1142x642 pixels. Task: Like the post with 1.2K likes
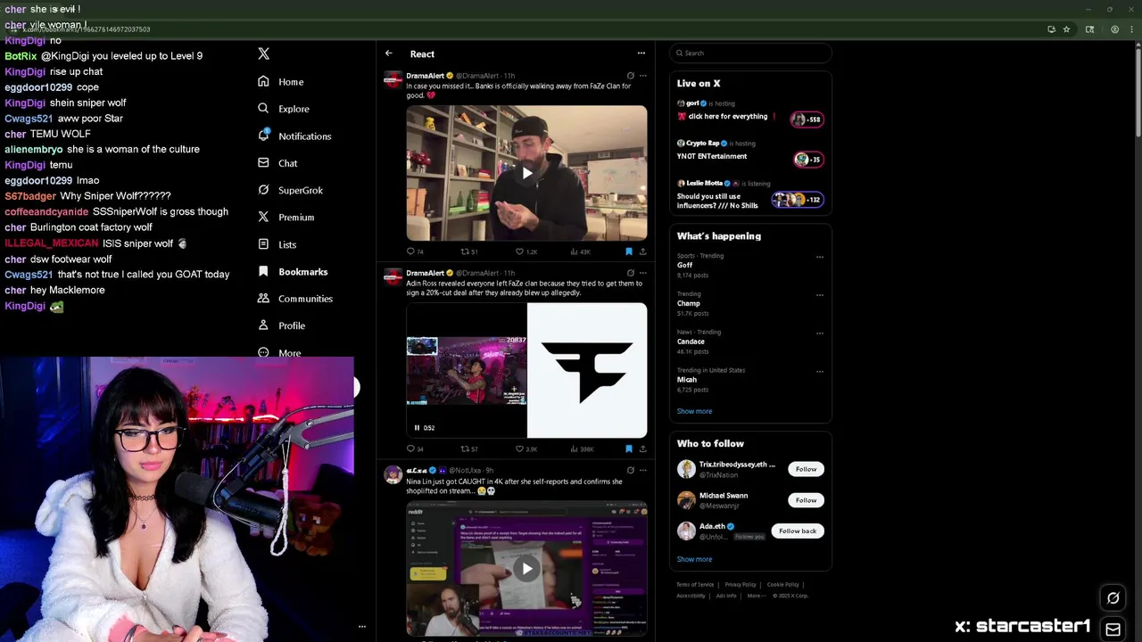(x=526, y=251)
